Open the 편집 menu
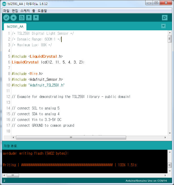 click(x=15, y=11)
